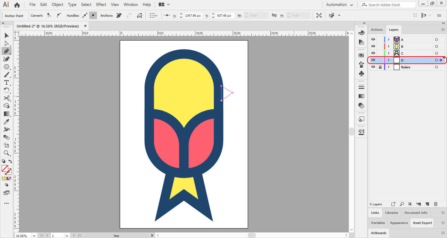Open the Object menu
This screenshot has width=447, height=238.
coord(57,5)
